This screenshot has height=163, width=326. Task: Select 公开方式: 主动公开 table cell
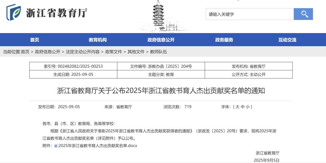(249, 74)
